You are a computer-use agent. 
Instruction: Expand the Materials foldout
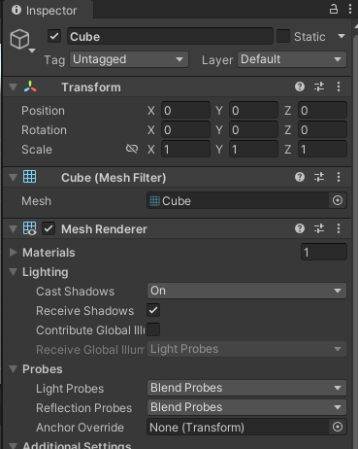coord(14,253)
